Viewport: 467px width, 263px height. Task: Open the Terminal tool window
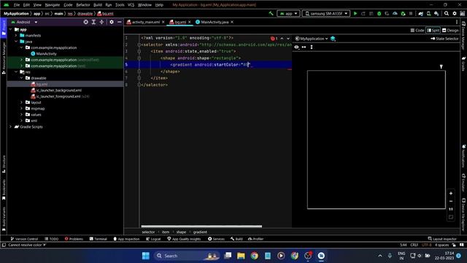coord(98,239)
